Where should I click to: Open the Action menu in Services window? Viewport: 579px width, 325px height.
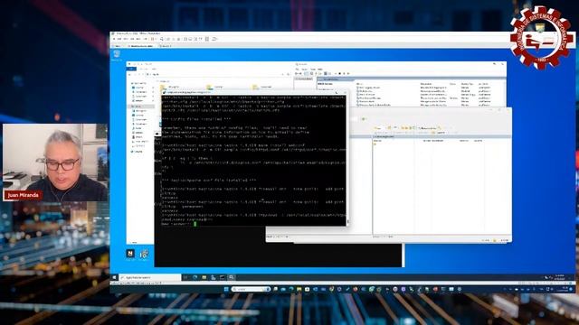304,70
